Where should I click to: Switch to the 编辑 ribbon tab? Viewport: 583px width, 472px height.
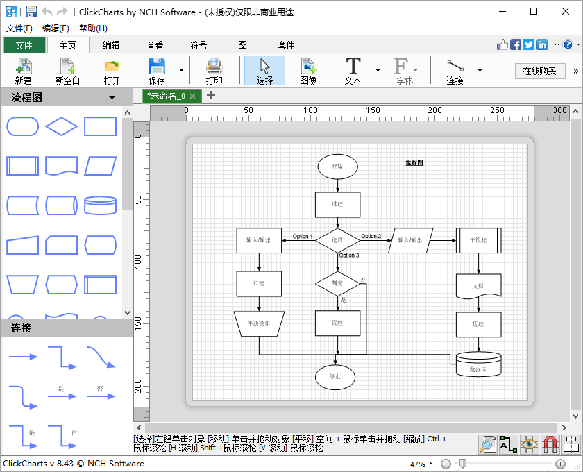click(111, 45)
